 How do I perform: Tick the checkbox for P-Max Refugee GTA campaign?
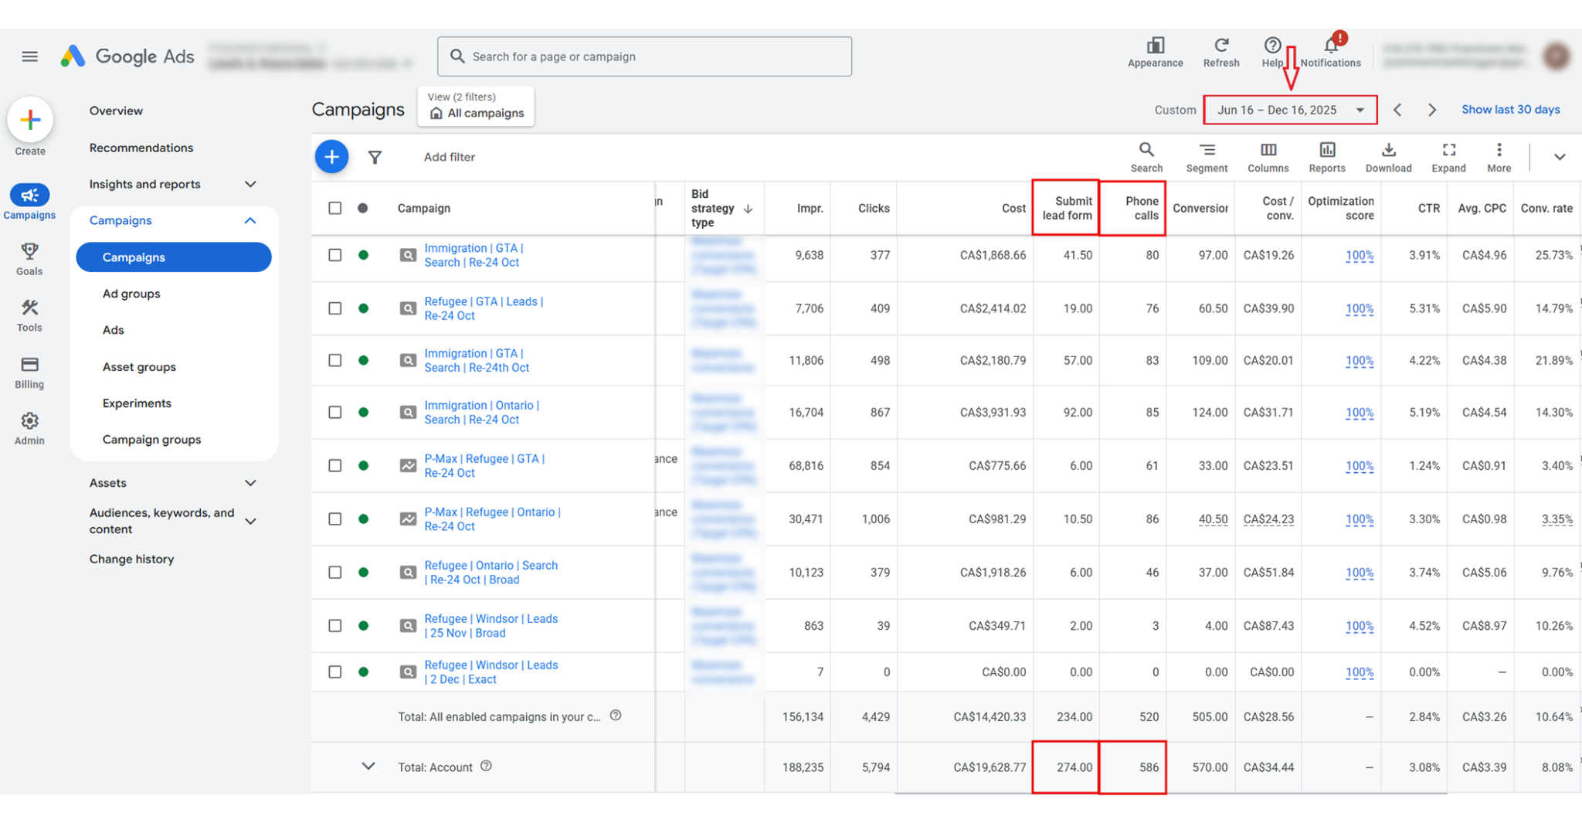pyautogui.click(x=334, y=465)
